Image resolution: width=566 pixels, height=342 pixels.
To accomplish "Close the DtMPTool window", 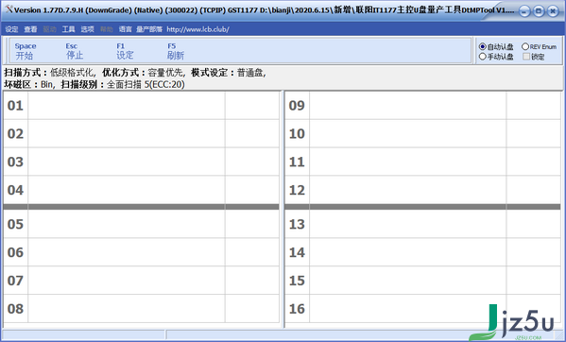I will (553, 11).
